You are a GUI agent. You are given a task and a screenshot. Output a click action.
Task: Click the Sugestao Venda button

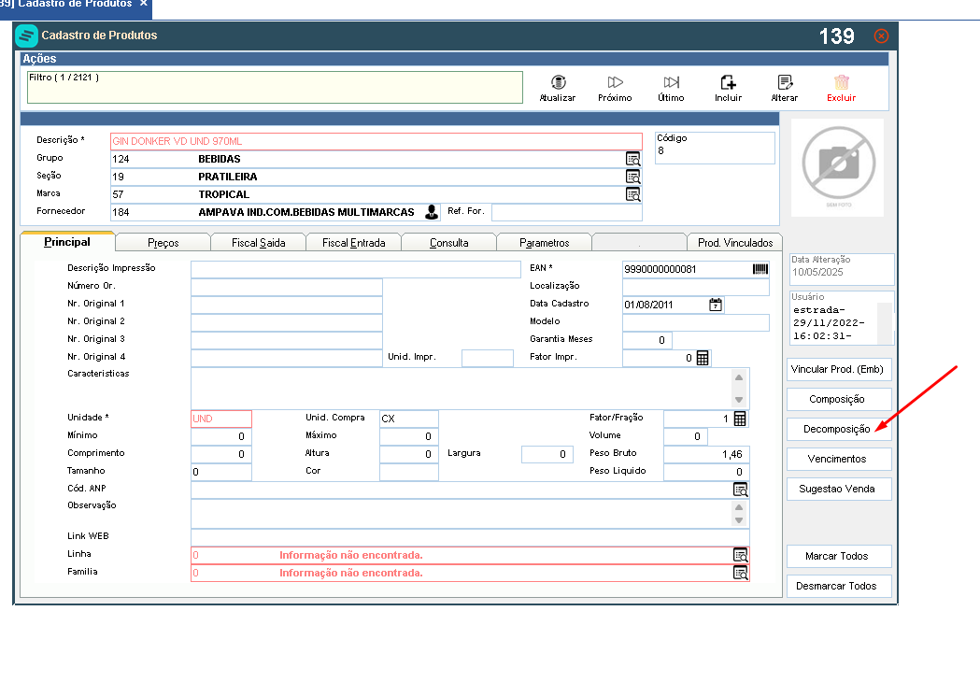click(x=838, y=489)
